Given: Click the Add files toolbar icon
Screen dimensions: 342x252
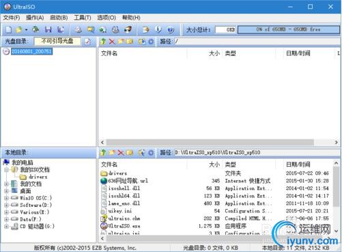Looking at the screenshot, I should click(145, 29).
